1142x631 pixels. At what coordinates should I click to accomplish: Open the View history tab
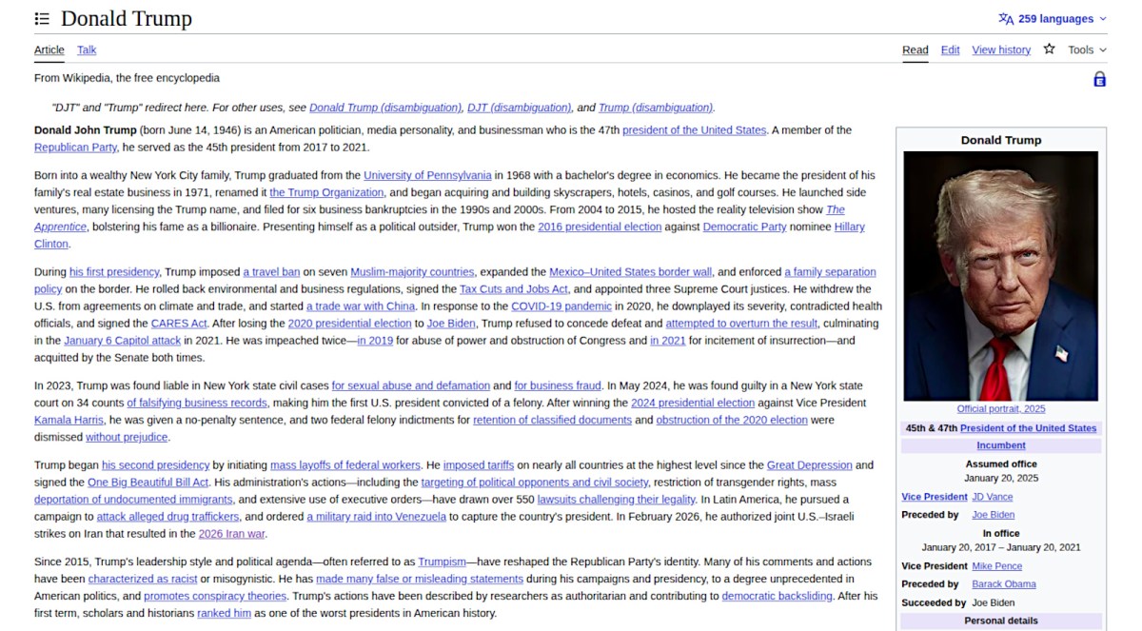[x=1001, y=50]
